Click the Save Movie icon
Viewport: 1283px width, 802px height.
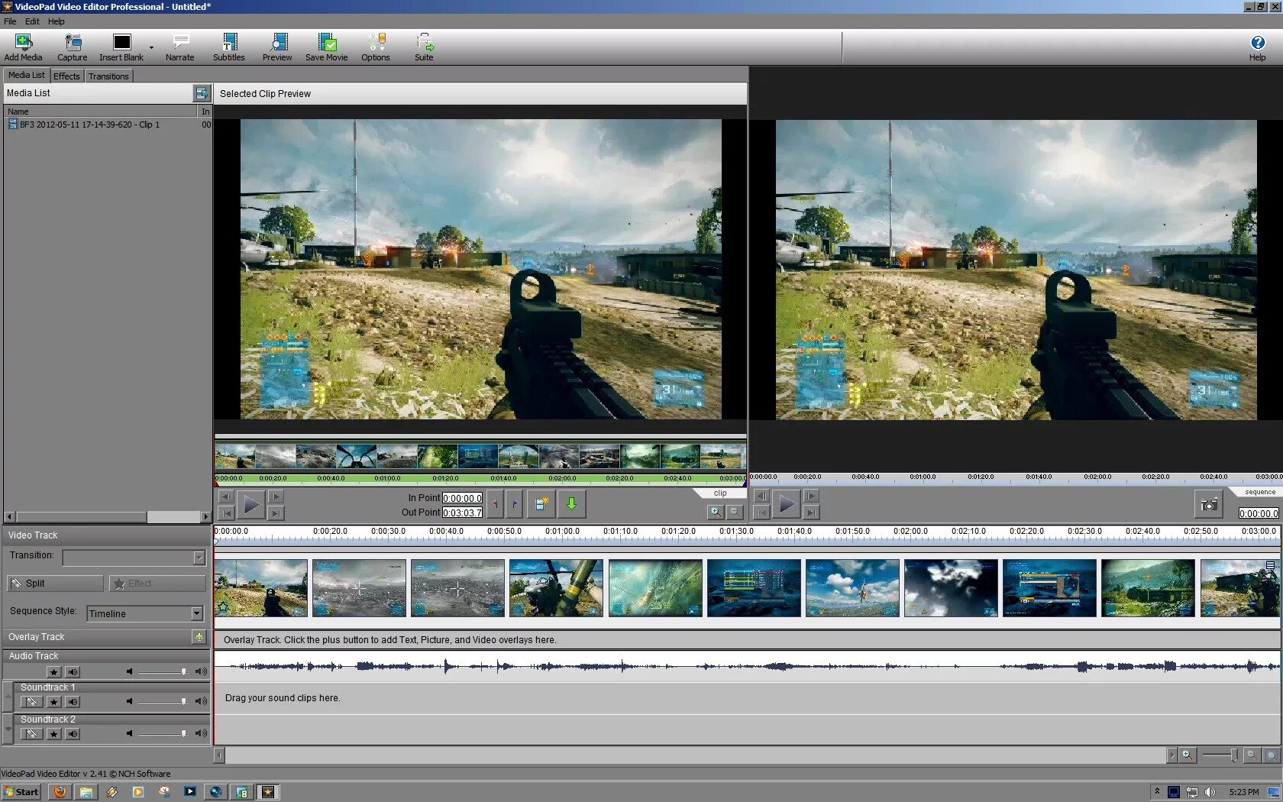click(327, 47)
